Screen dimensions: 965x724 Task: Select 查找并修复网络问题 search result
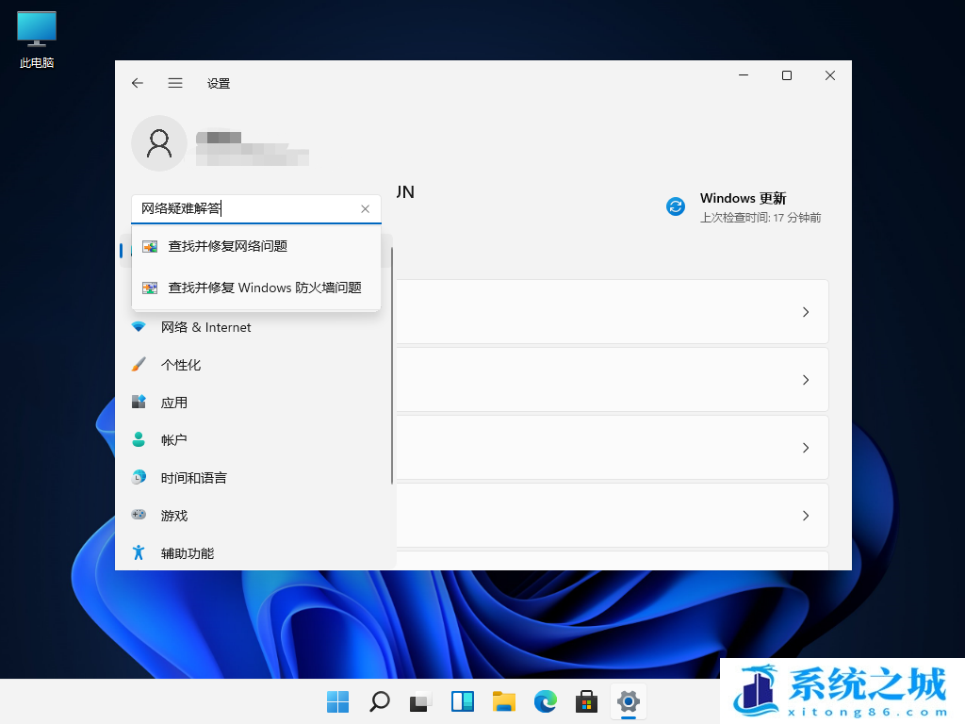[x=227, y=246]
